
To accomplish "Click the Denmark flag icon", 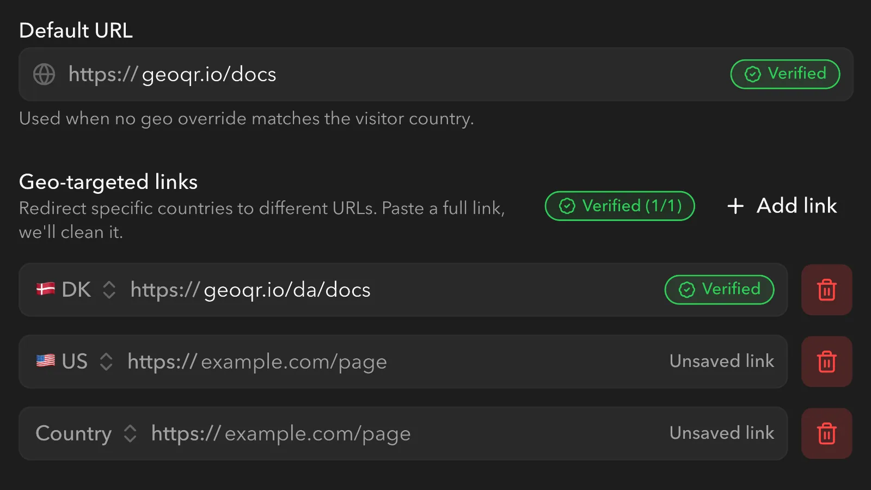I will [x=46, y=289].
